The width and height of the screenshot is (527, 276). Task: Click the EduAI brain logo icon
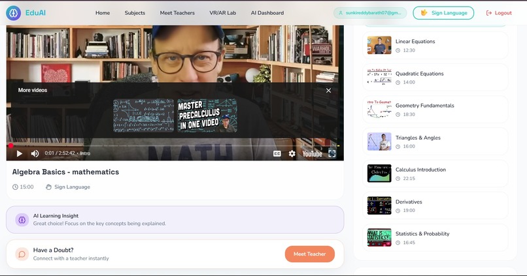point(14,13)
